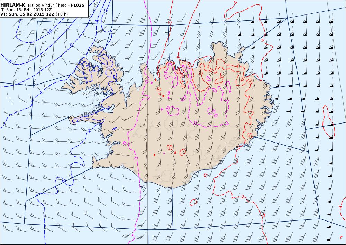Image resolution: width=346 pixels, height=245 pixels.
Task: Click the 'VT: Sun. 15.02.2015 12Z' valid time
Action: coord(27,14)
